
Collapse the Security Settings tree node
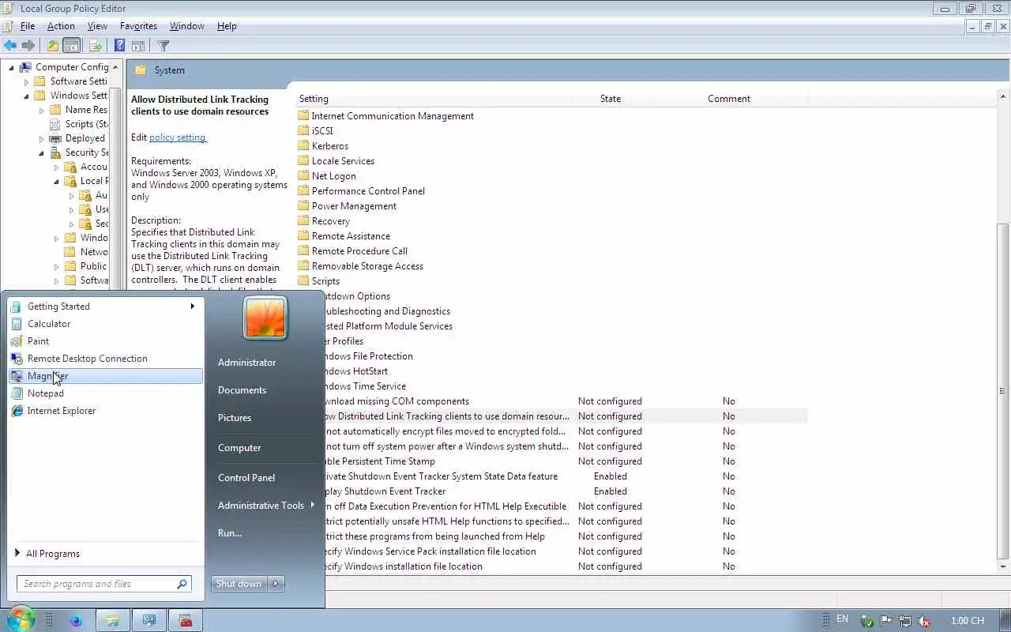41,152
